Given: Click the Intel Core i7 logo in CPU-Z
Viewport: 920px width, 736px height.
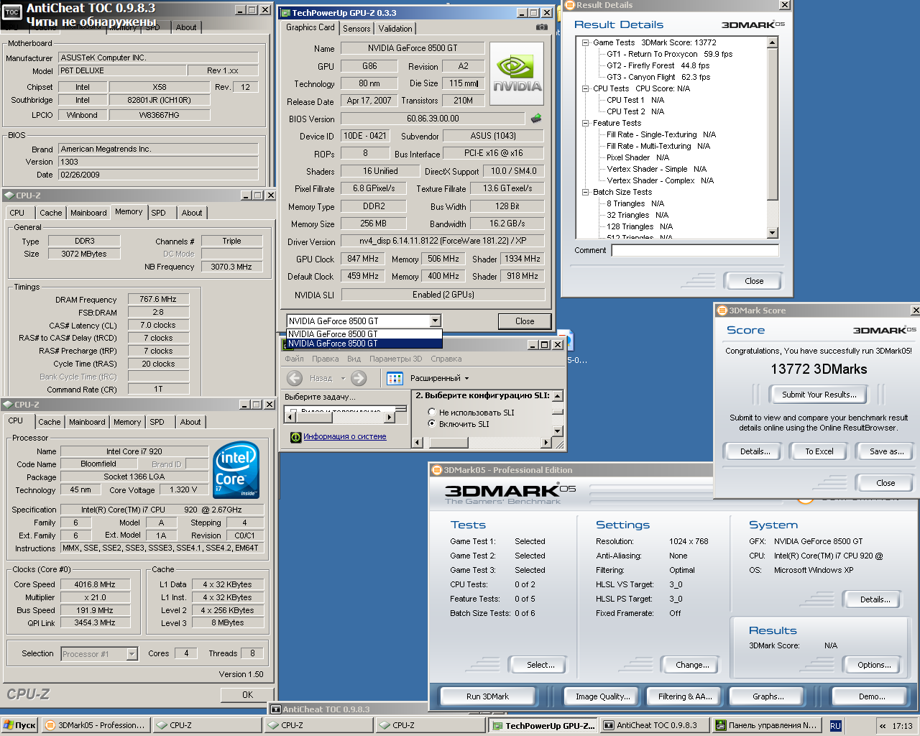Looking at the screenshot, I should point(236,470).
